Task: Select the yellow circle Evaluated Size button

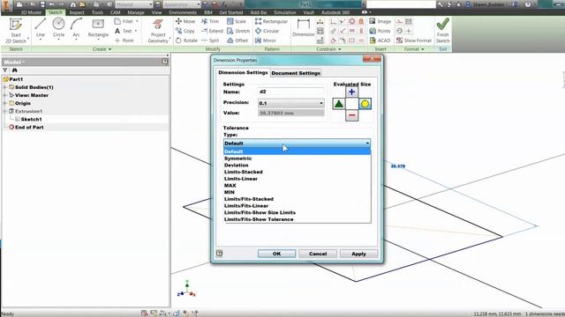Action: [365, 104]
